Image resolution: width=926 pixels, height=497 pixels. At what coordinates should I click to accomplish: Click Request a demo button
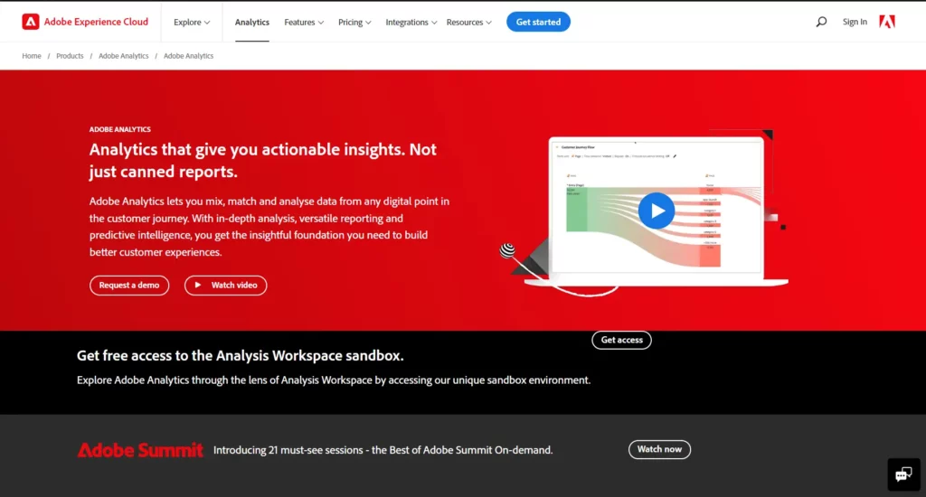pos(129,285)
